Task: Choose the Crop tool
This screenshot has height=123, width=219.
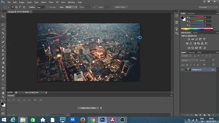Action: click(3, 33)
